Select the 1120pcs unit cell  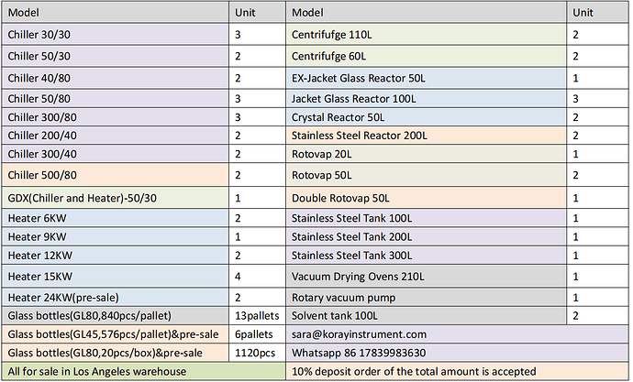point(258,353)
